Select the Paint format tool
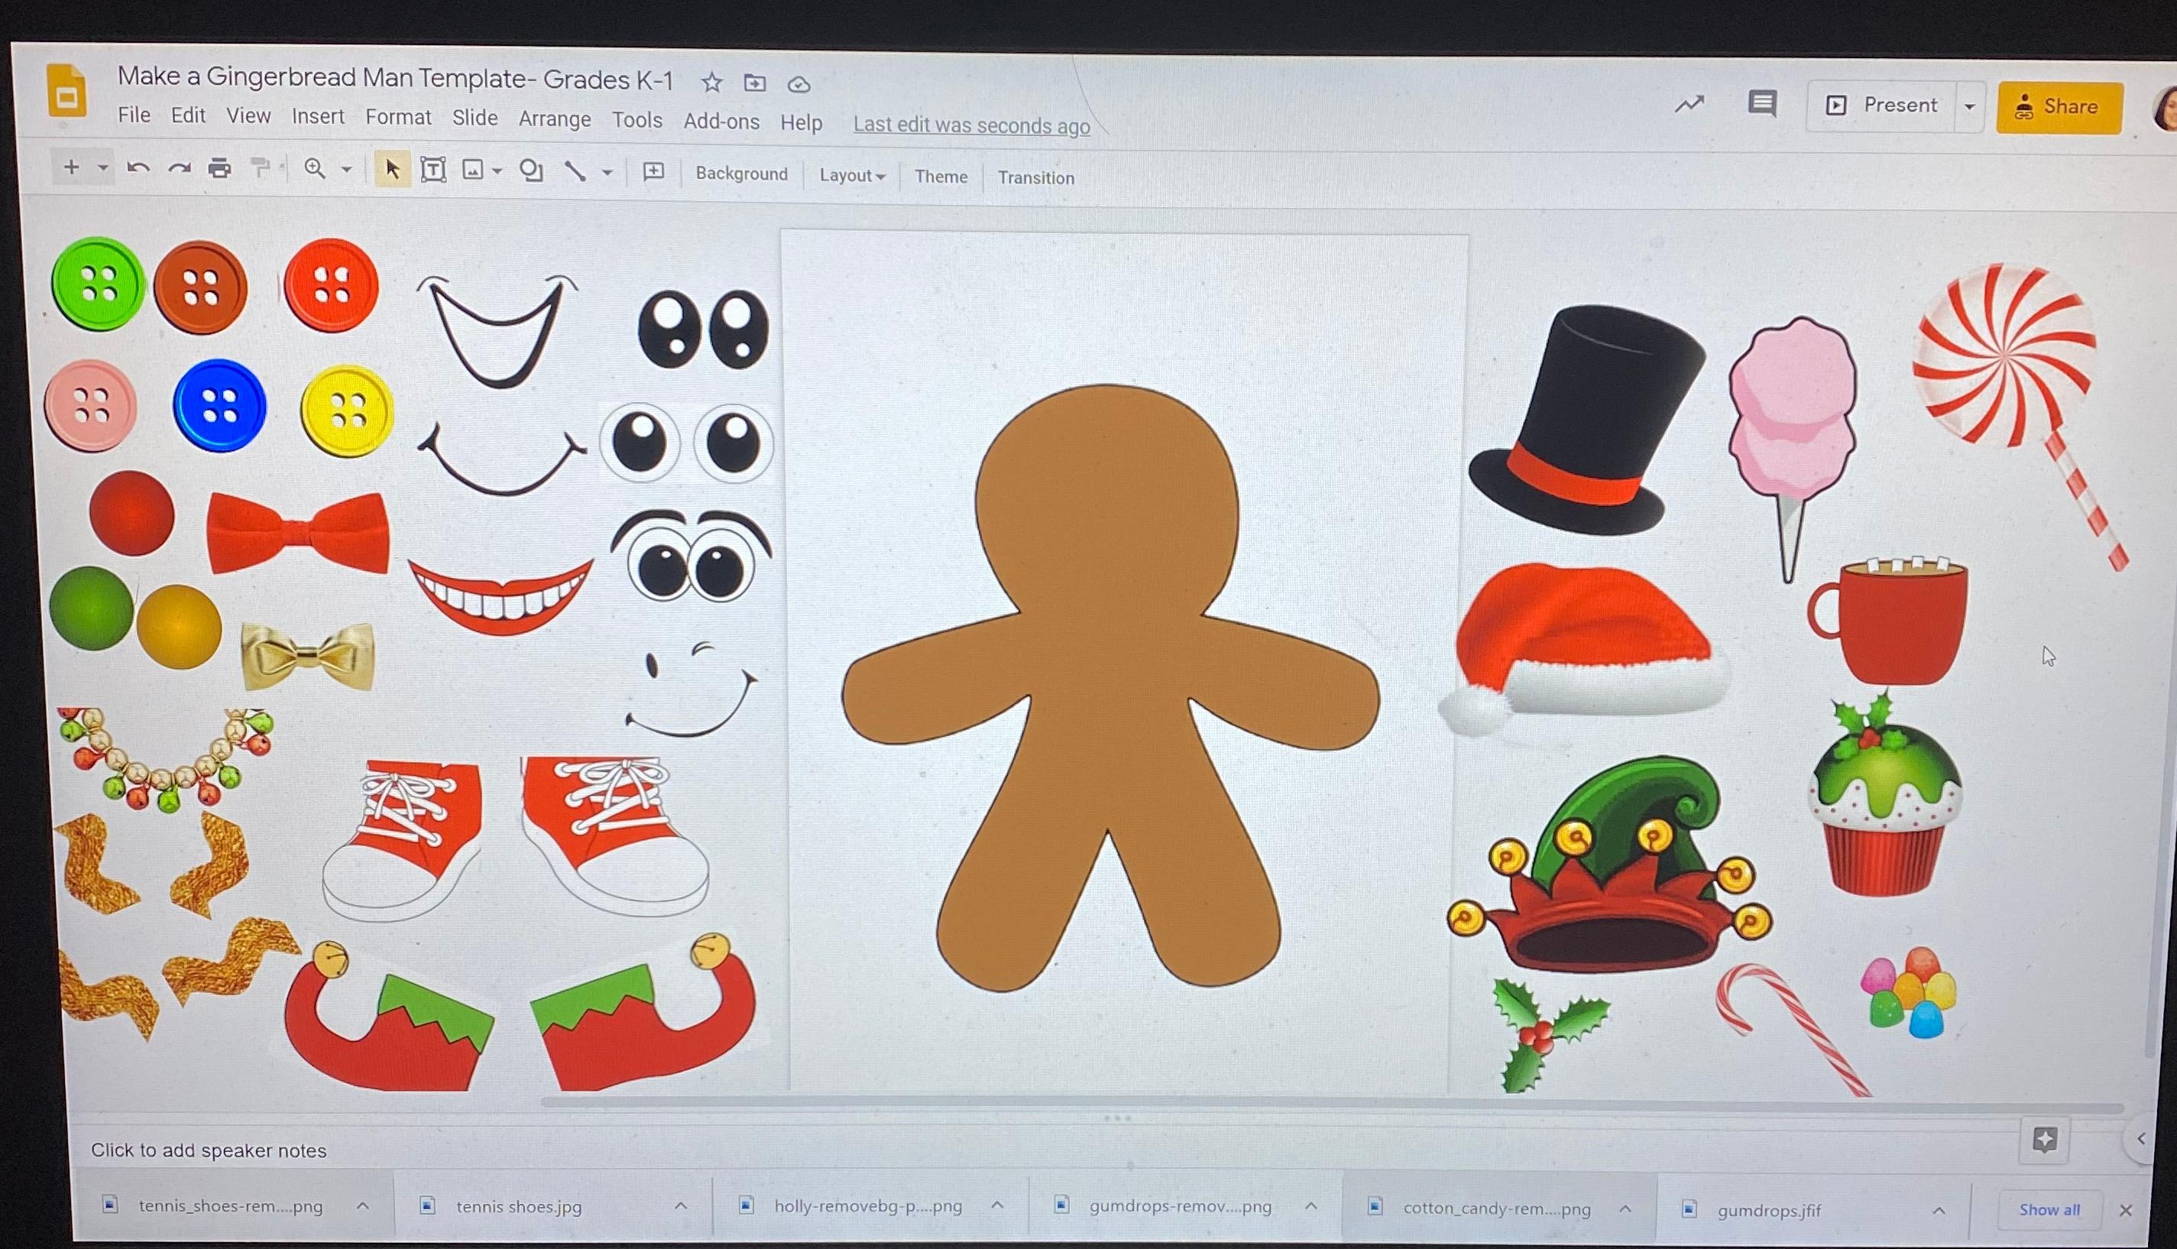The image size is (2177, 1249). pos(260,168)
